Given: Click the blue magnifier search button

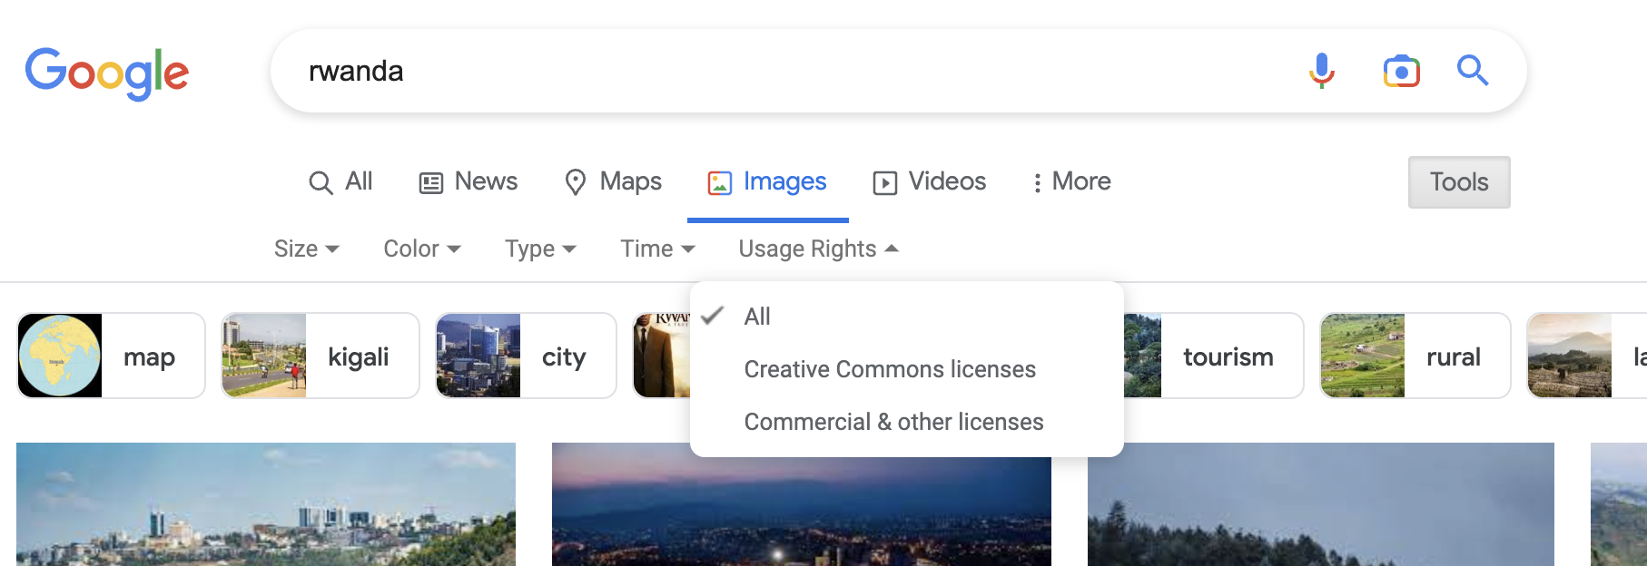Looking at the screenshot, I should coord(1472,71).
